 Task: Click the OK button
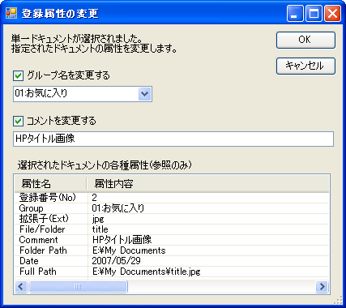point(305,40)
